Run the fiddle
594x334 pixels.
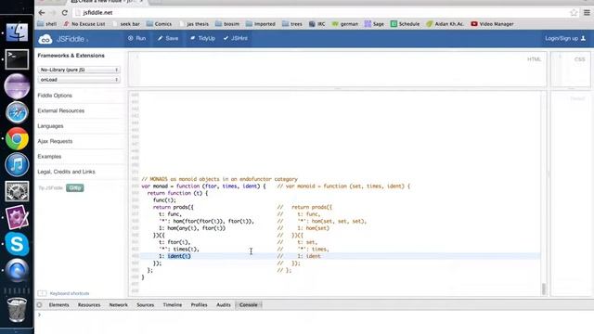click(x=136, y=38)
